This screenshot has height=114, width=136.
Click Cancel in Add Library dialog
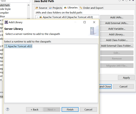click(x=88, y=109)
